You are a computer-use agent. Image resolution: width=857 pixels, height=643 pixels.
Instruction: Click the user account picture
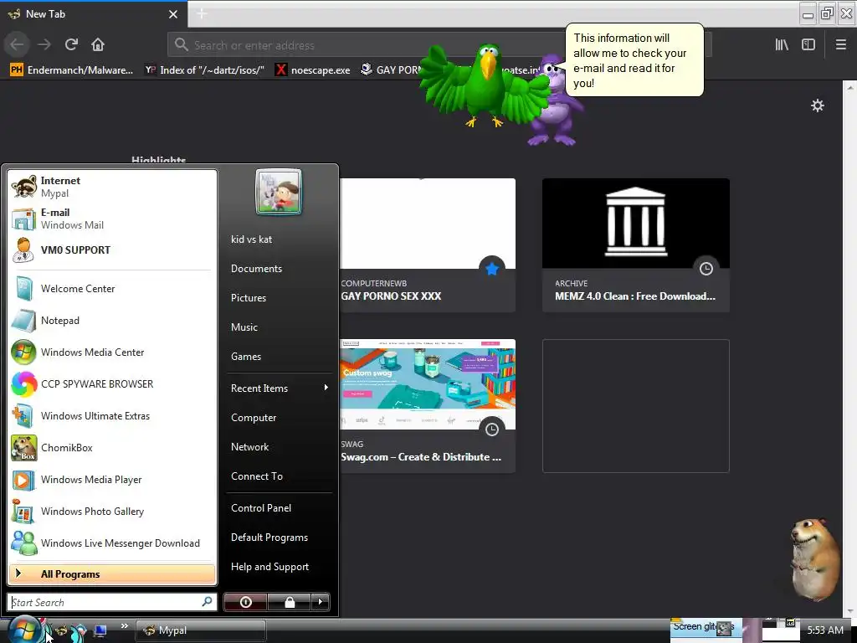coord(278,192)
